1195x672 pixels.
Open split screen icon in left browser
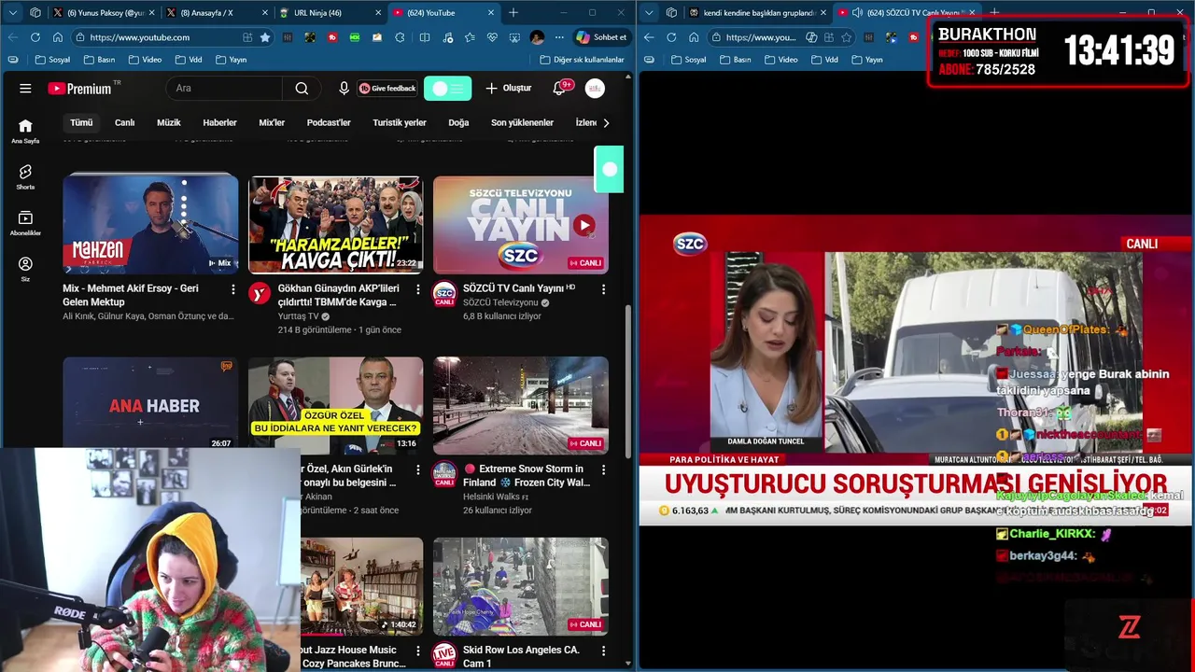tap(425, 37)
